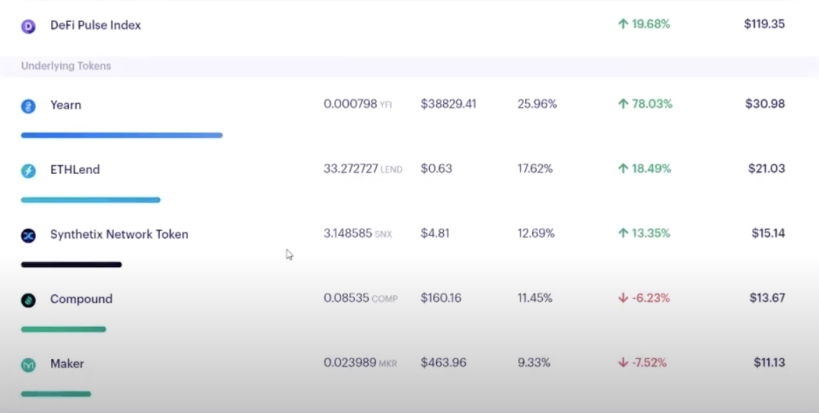
Task: Click the red down arrow beside -6.23%
Action: pyautogui.click(x=623, y=298)
